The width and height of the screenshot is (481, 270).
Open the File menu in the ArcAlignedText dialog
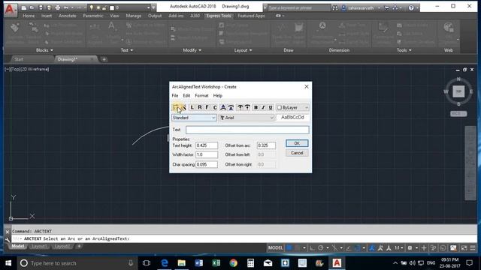pos(175,95)
